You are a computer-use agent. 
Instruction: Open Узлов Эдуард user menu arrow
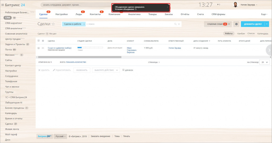(x=257, y=5)
